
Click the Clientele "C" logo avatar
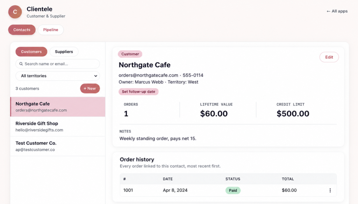pos(15,12)
